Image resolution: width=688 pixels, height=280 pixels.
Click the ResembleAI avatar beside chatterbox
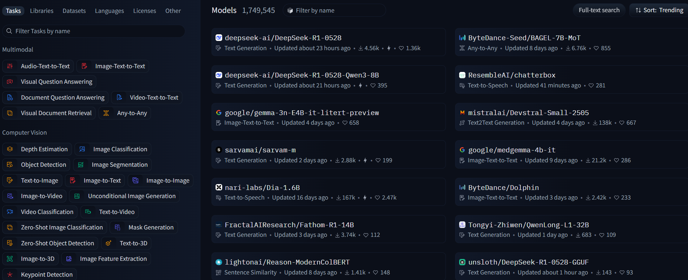pos(462,75)
